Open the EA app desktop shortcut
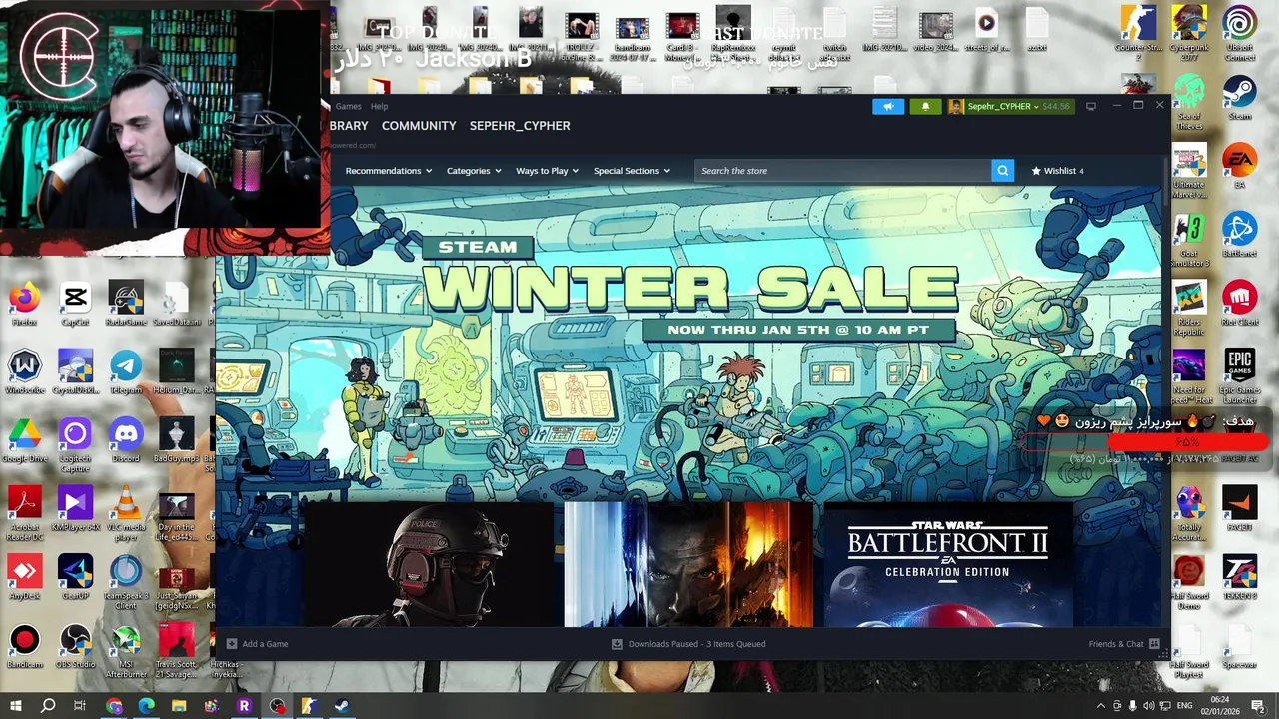This screenshot has height=719, width=1279. [x=1240, y=166]
